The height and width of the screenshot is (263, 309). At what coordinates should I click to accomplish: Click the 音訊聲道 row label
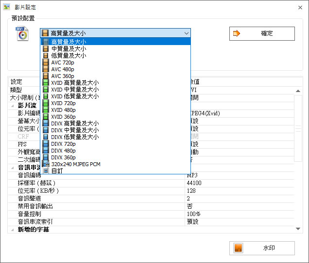click(x=29, y=199)
